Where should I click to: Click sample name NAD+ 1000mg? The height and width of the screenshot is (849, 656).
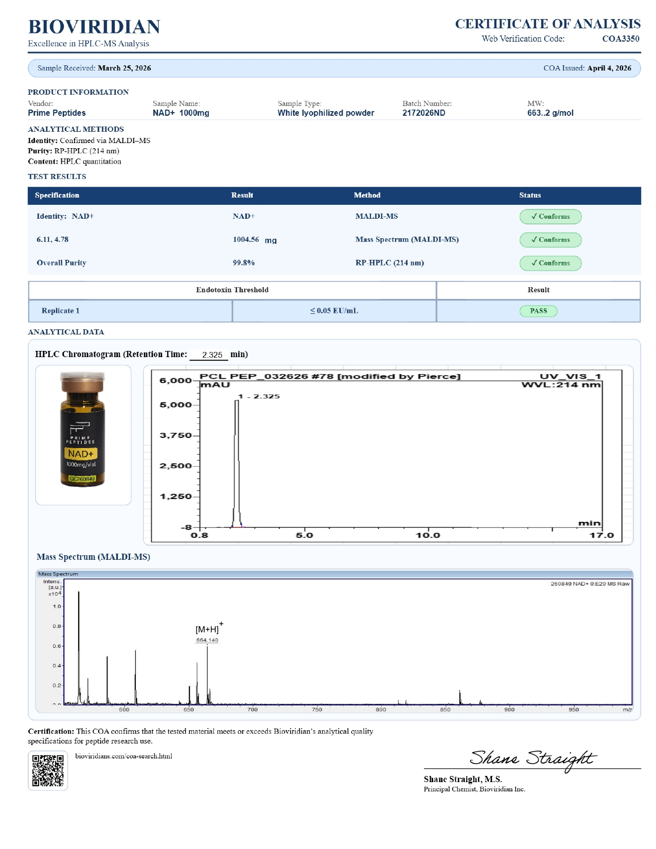[181, 113]
